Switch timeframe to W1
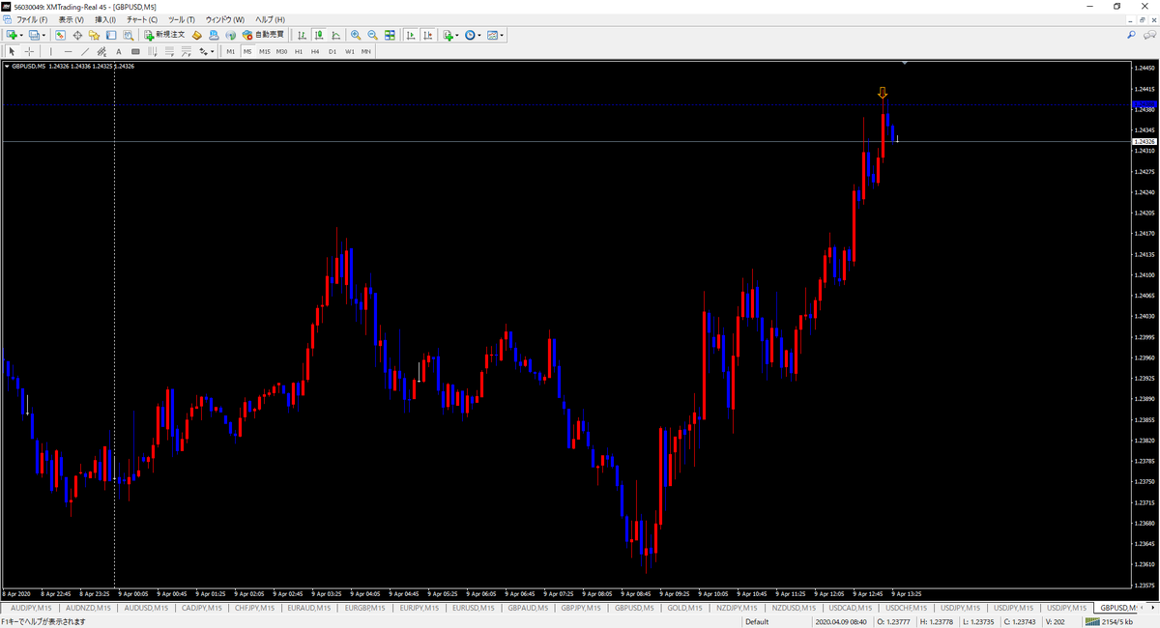The width and height of the screenshot is (1160, 628). point(350,51)
